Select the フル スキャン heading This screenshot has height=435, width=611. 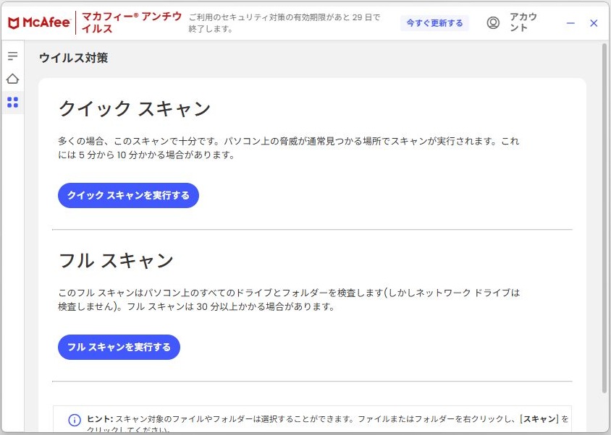click(x=116, y=260)
